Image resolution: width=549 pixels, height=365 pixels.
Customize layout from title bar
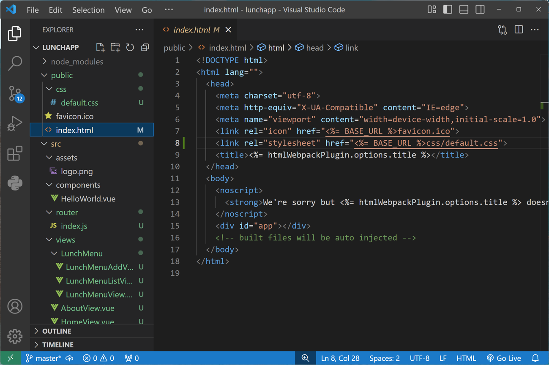click(432, 9)
